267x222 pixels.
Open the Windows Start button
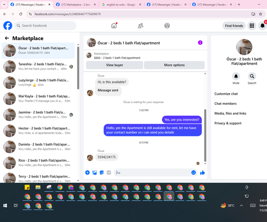tap(5, 205)
